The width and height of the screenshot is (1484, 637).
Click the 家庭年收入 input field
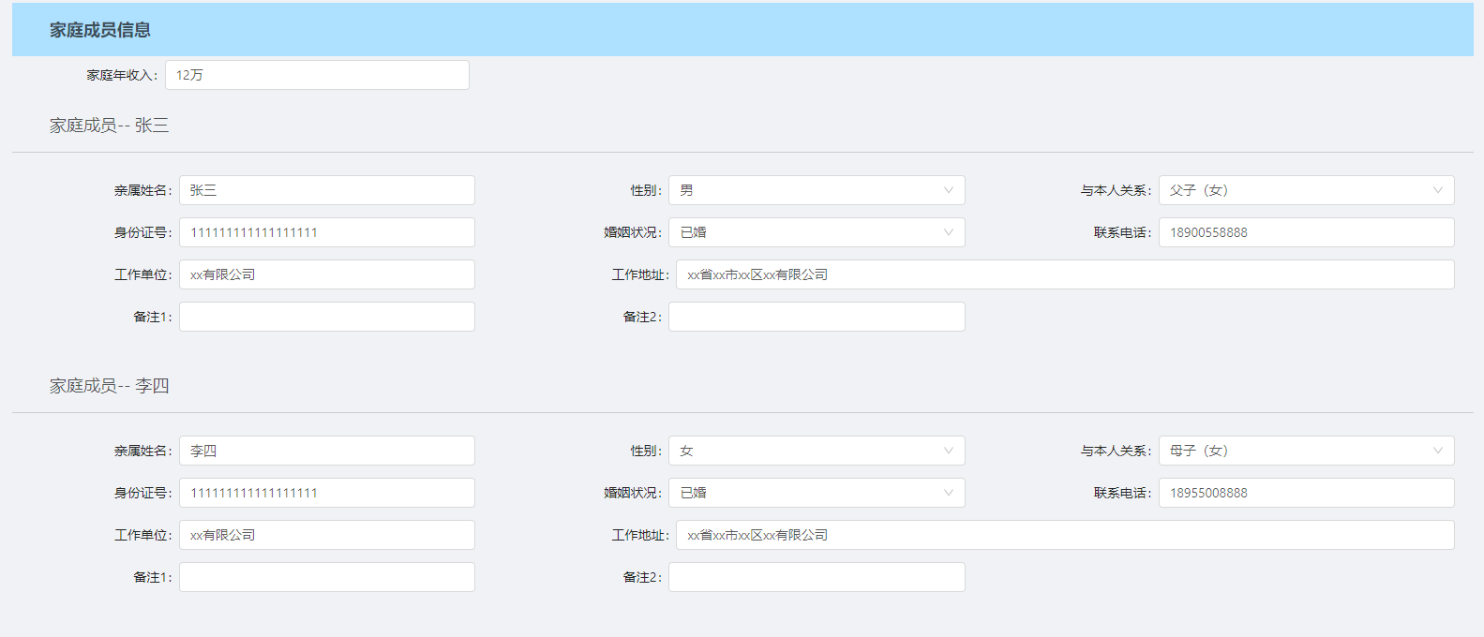[x=317, y=75]
